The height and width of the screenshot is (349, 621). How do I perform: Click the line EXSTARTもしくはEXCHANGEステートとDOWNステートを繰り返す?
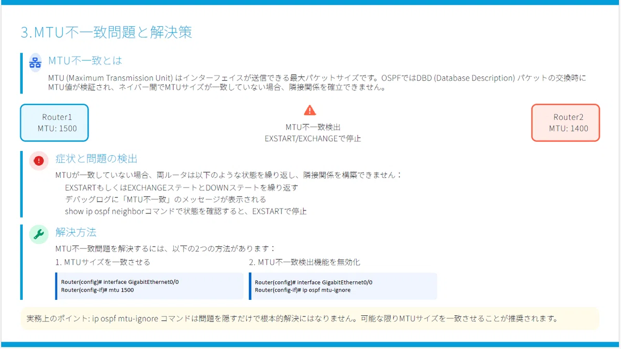coord(182,187)
